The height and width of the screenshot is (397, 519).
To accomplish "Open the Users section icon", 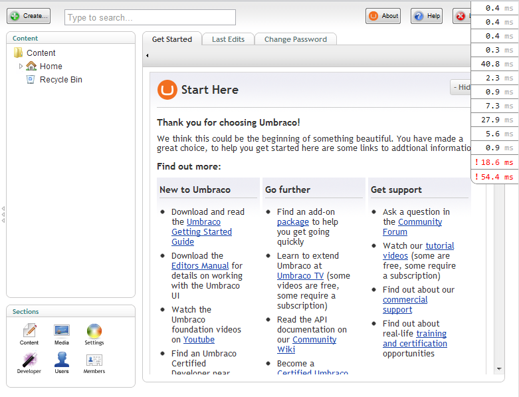I will (62, 363).
